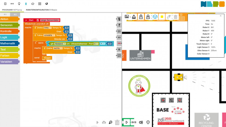Screen dimensions: 226x127
Task: Open the Mathematik block category
Action: 10,43
